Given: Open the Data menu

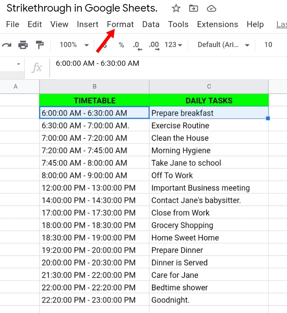Looking at the screenshot, I should 151,24.
